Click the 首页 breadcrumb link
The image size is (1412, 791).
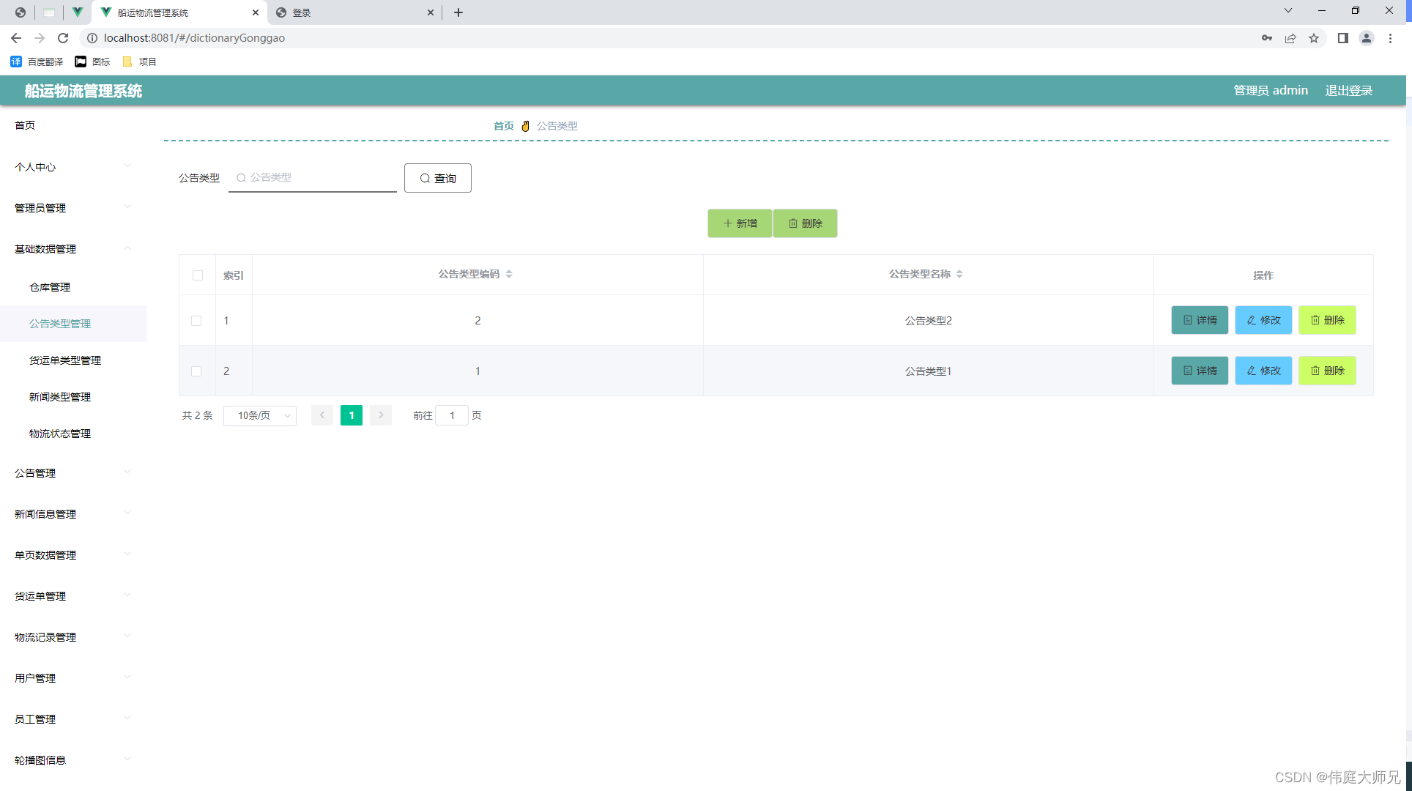coord(504,126)
